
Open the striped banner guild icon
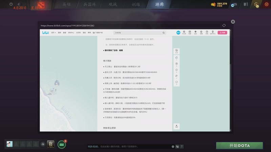tap(50, 144)
